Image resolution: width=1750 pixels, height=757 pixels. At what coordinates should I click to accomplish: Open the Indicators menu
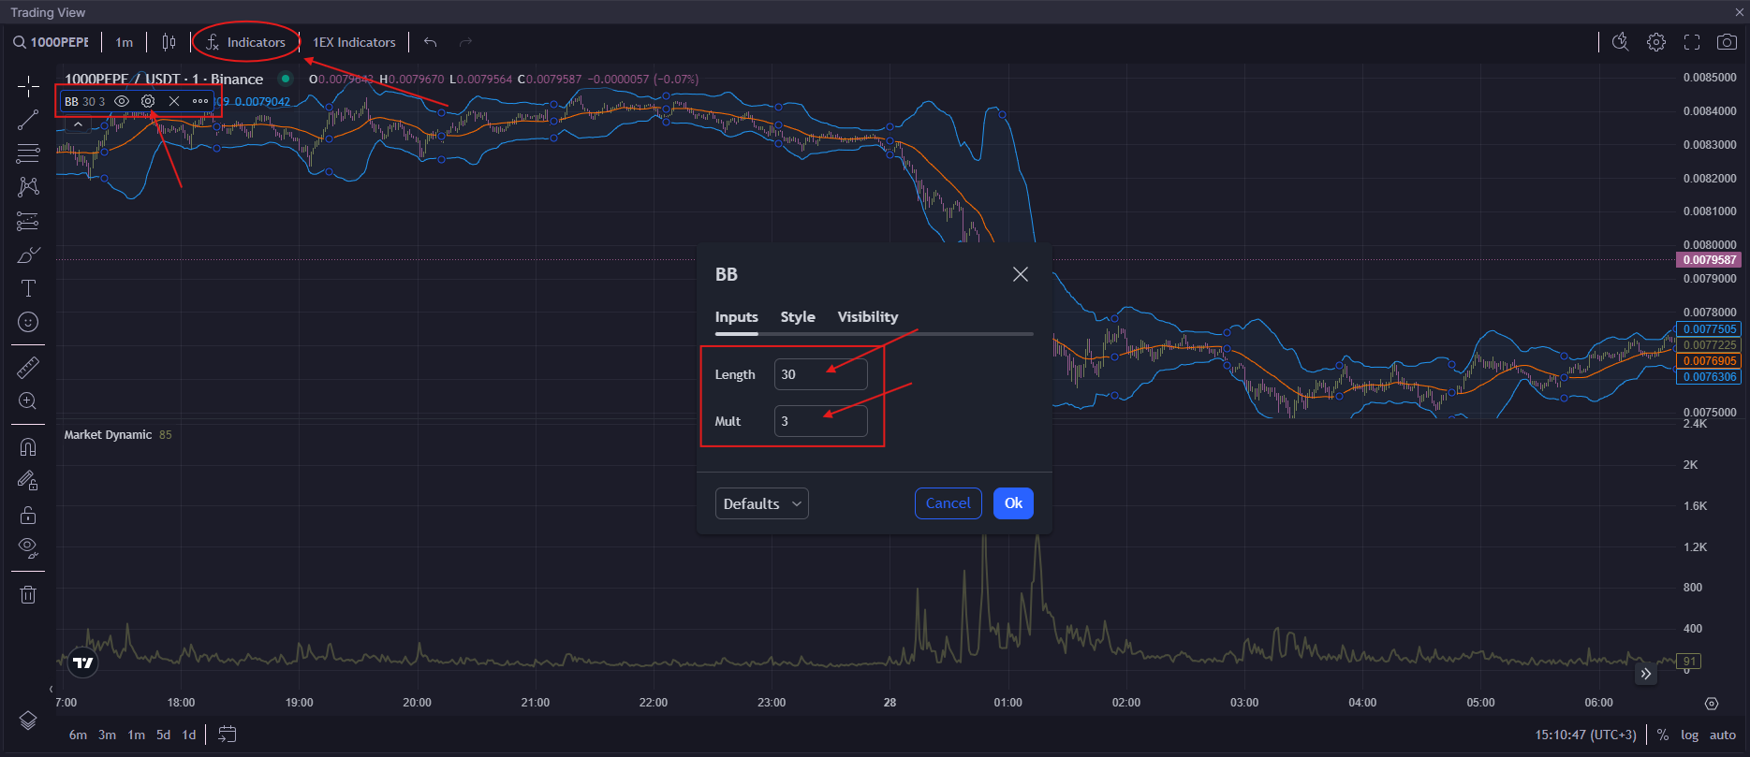[x=245, y=42]
